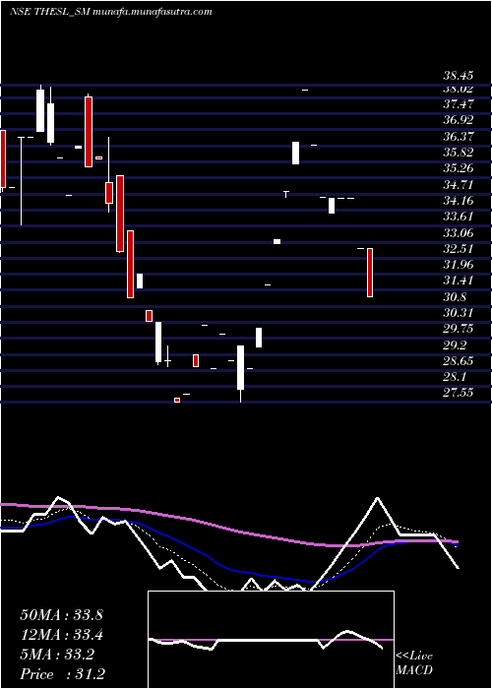Click the 29.75 price axis label
The width and height of the screenshot is (492, 689).
459,329
